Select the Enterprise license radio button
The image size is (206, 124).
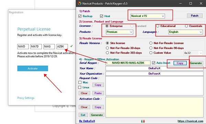[107, 26]
